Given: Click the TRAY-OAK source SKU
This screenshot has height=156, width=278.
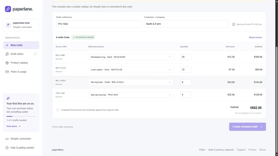Looking at the screenshot, I should pos(60,93).
